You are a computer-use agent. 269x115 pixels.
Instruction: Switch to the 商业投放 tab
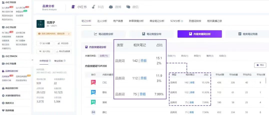point(58,61)
